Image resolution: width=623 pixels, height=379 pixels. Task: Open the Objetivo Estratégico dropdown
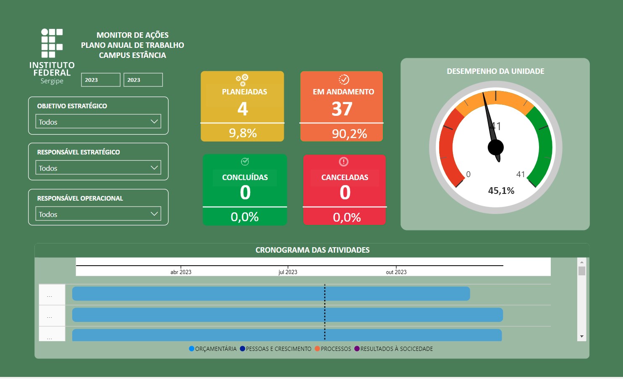pos(98,122)
